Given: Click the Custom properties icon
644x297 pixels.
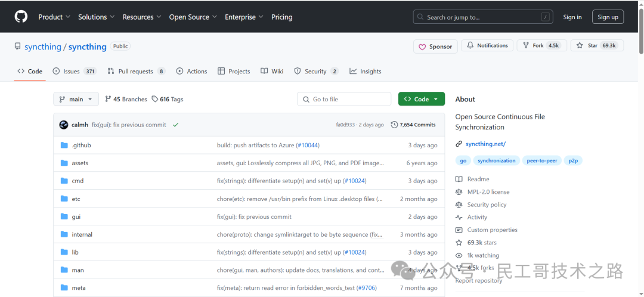Looking at the screenshot, I should pos(459,230).
